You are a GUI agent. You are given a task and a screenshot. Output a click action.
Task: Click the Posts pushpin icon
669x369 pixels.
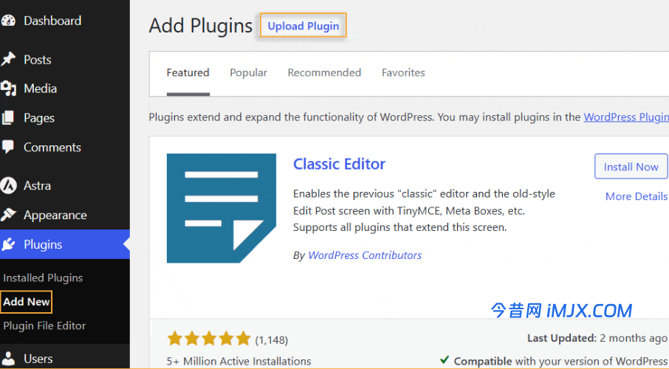[7, 59]
